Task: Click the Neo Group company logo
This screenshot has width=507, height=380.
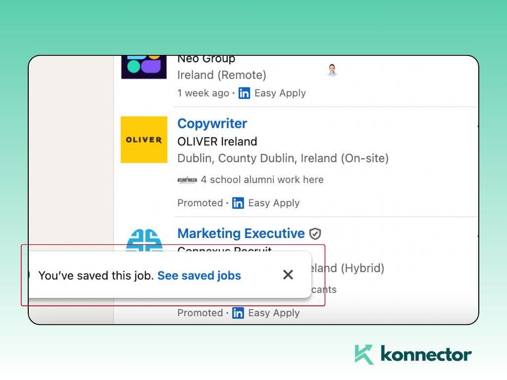Action: 144,67
